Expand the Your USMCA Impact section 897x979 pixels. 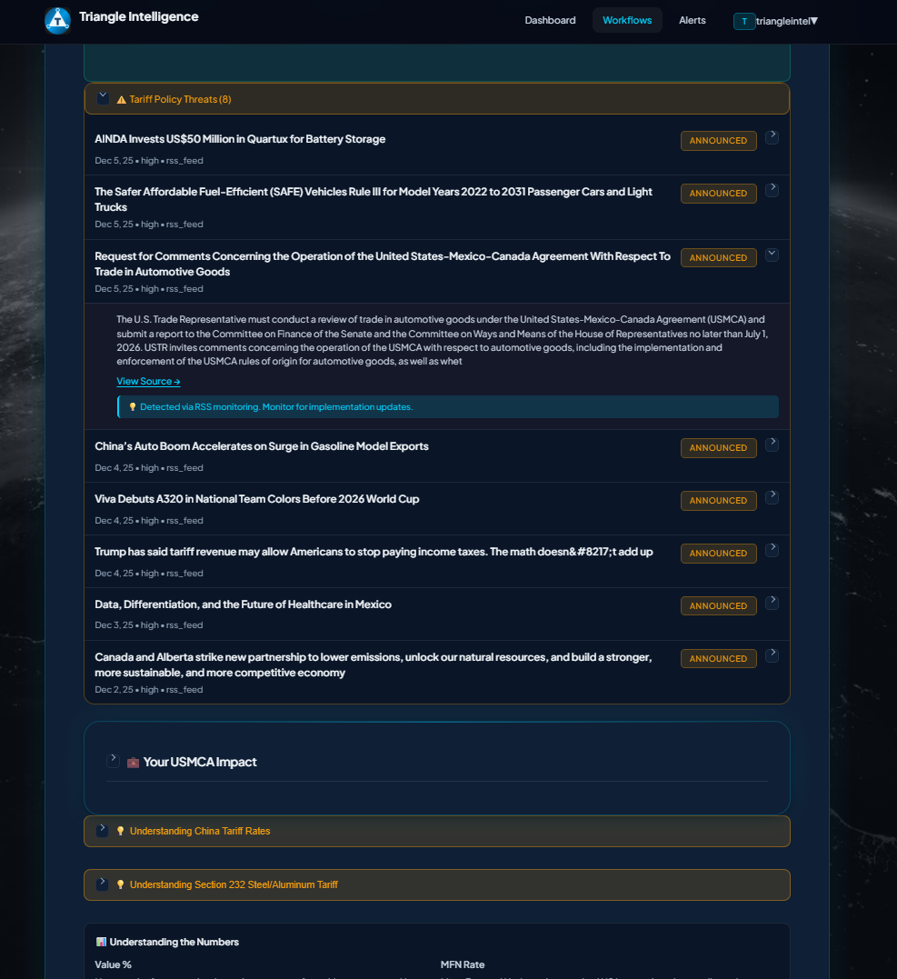point(113,759)
